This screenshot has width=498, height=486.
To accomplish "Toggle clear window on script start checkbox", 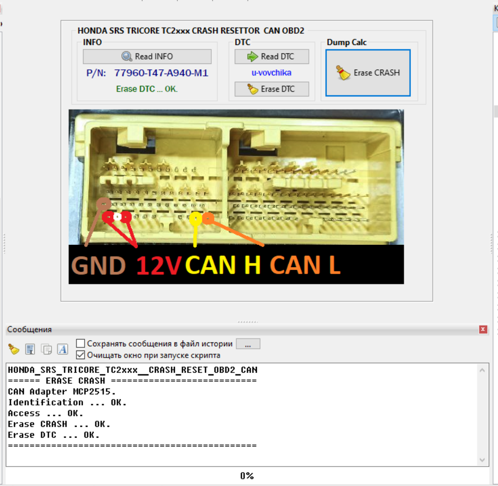I will point(81,355).
